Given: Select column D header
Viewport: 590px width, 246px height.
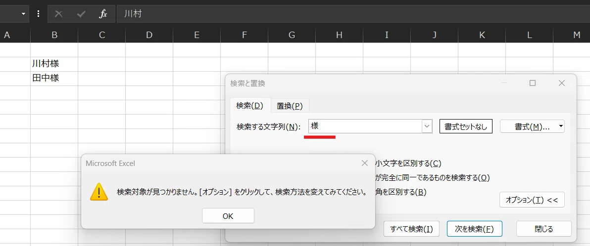Looking at the screenshot, I should point(149,35).
